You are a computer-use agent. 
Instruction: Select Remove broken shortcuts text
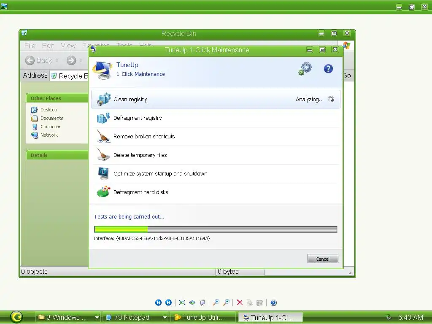144,136
